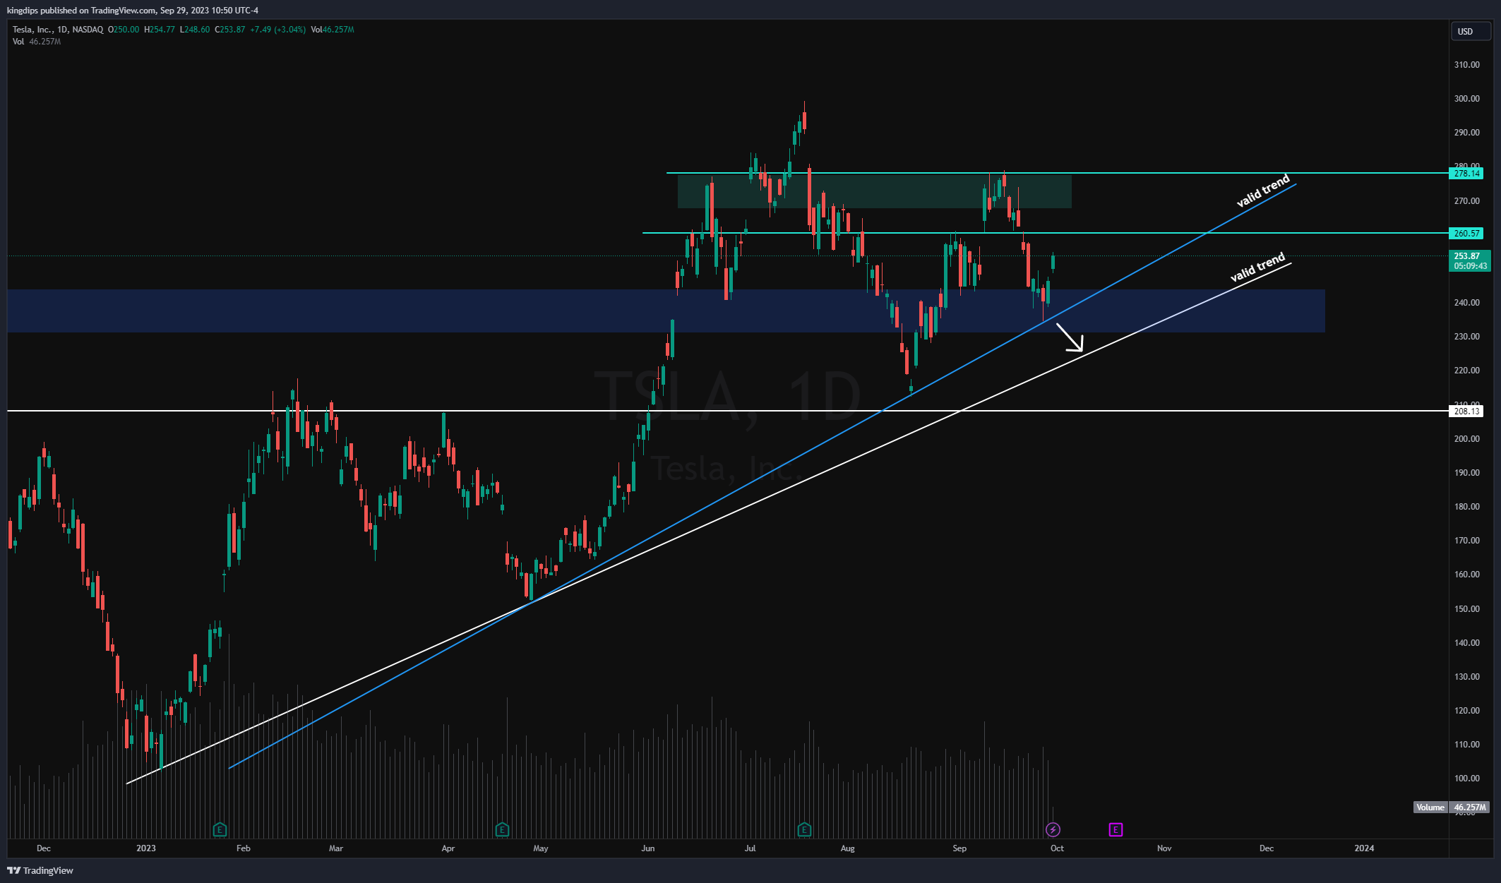This screenshot has width=1501, height=883.
Task: Click the 278.14 price line label
Action: click(1466, 173)
